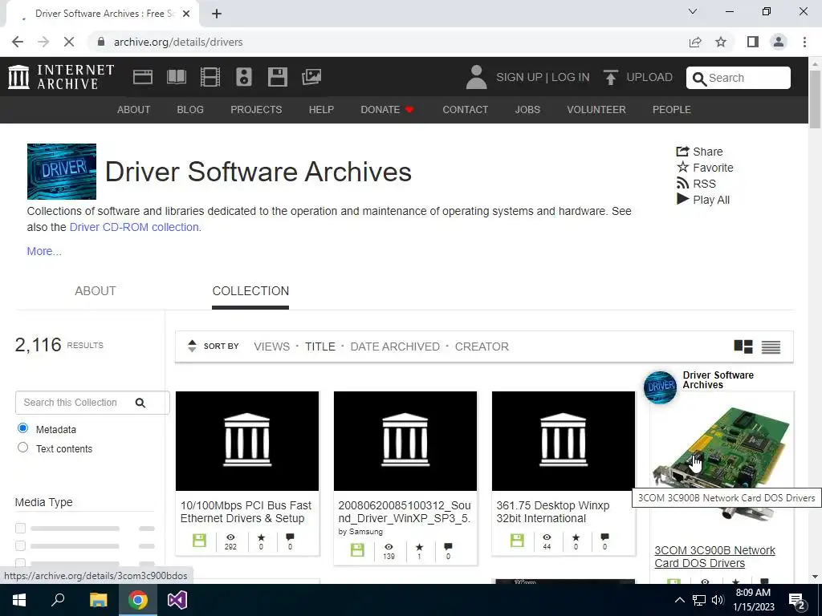Image resolution: width=822 pixels, height=616 pixels.
Task: Open the Texts book icon
Action: (x=176, y=77)
